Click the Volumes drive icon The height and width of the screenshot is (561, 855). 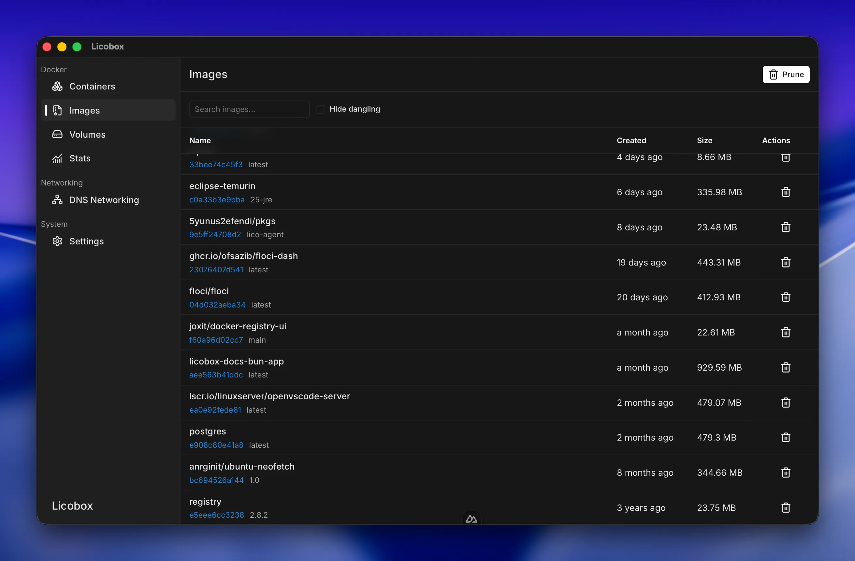57,134
